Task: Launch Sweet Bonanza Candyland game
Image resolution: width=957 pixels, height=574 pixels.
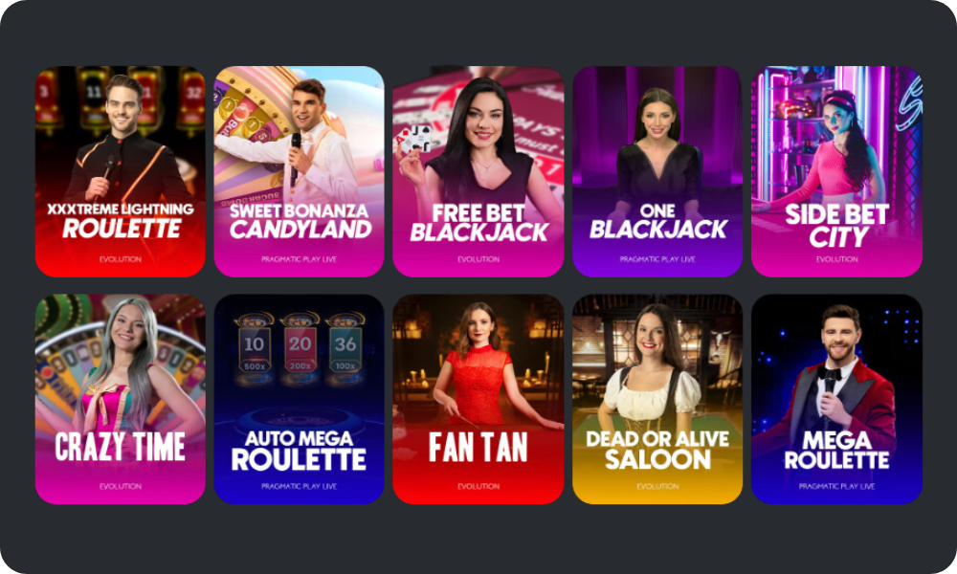Action: [x=299, y=171]
